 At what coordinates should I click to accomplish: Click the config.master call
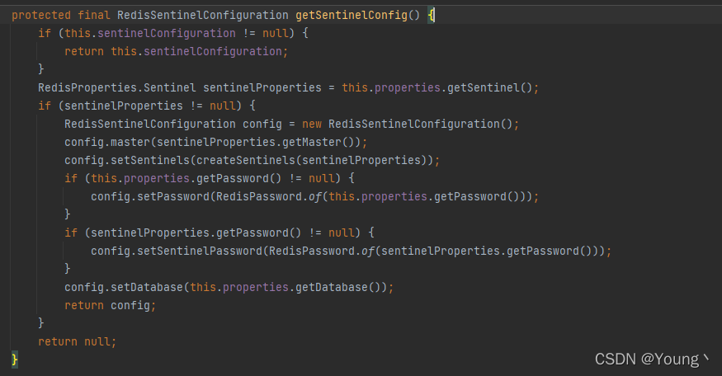point(106,142)
